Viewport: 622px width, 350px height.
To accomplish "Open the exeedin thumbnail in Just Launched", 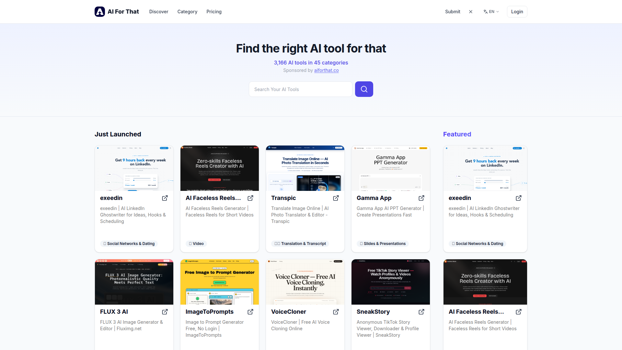I will (x=134, y=168).
